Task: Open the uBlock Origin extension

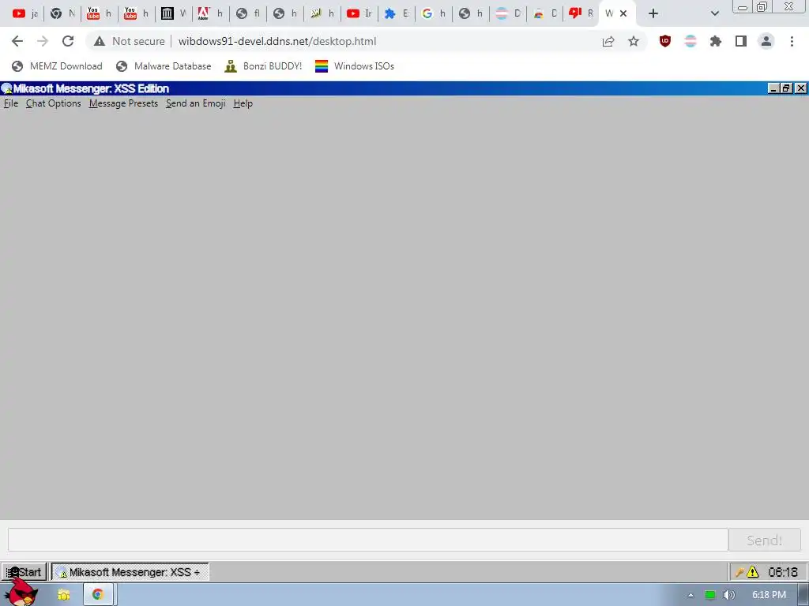Action: [x=665, y=41]
